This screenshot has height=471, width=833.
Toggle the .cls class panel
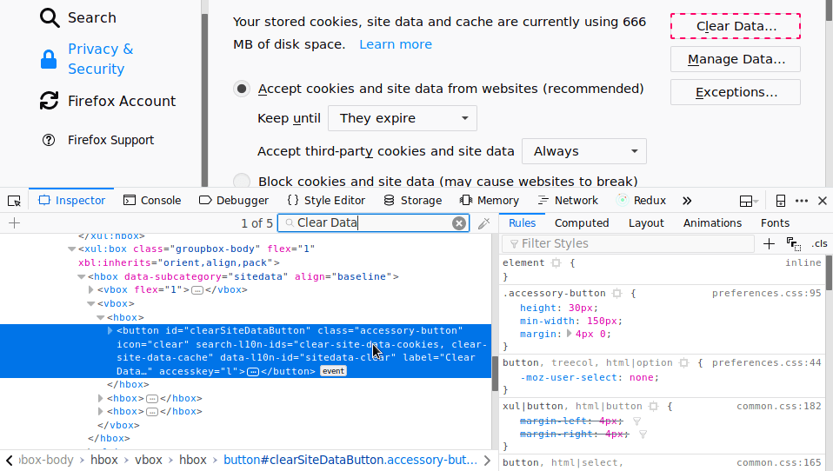click(819, 243)
